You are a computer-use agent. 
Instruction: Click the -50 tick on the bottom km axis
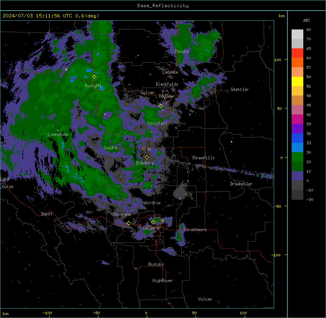point(96,313)
